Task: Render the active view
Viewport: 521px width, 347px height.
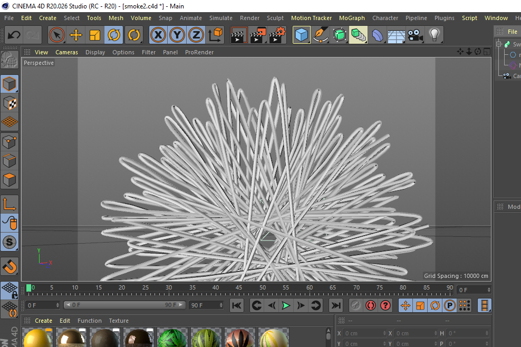Action: [x=238, y=35]
